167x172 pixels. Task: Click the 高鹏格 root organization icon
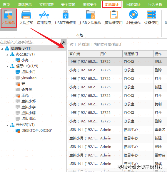point(7,48)
